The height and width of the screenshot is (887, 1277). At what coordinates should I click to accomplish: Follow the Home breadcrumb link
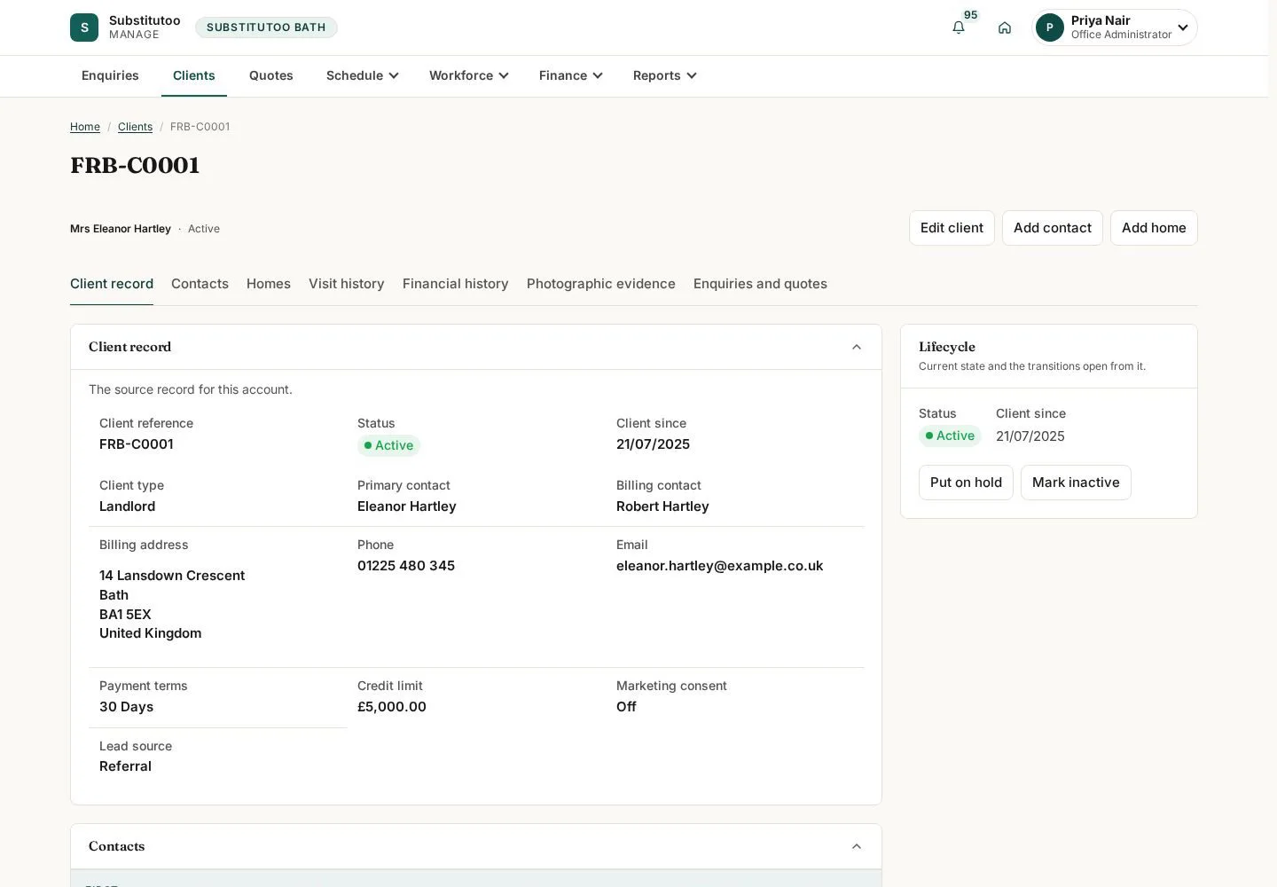tap(85, 127)
